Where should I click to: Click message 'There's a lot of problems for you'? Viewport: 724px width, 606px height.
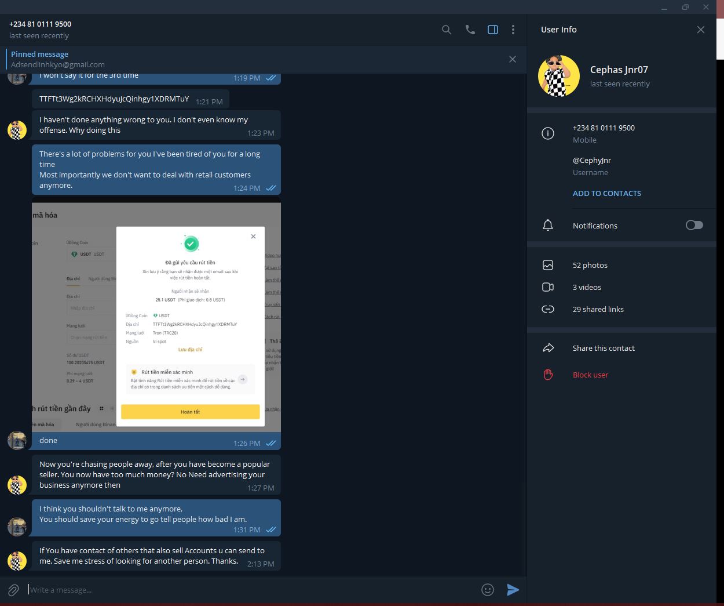(156, 169)
